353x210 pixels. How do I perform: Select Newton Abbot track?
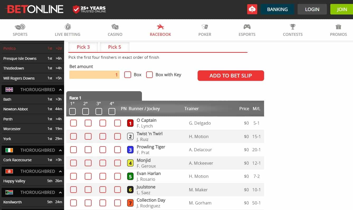coord(32,109)
